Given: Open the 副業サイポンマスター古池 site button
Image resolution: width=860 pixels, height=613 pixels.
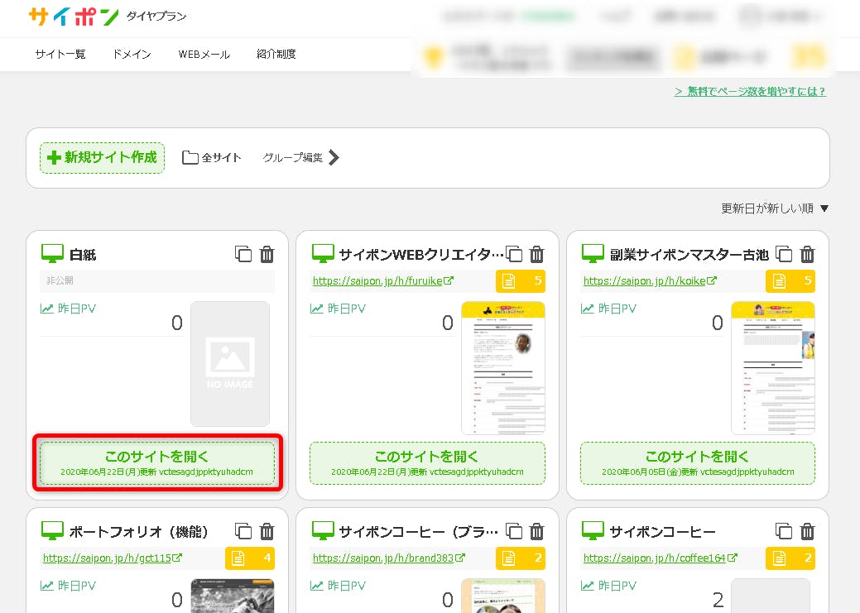Looking at the screenshot, I should (x=698, y=462).
